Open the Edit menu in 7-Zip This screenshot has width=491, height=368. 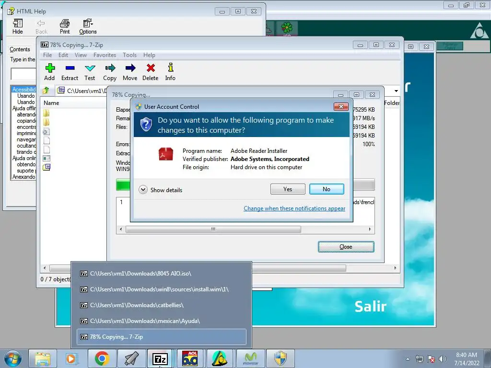click(63, 55)
